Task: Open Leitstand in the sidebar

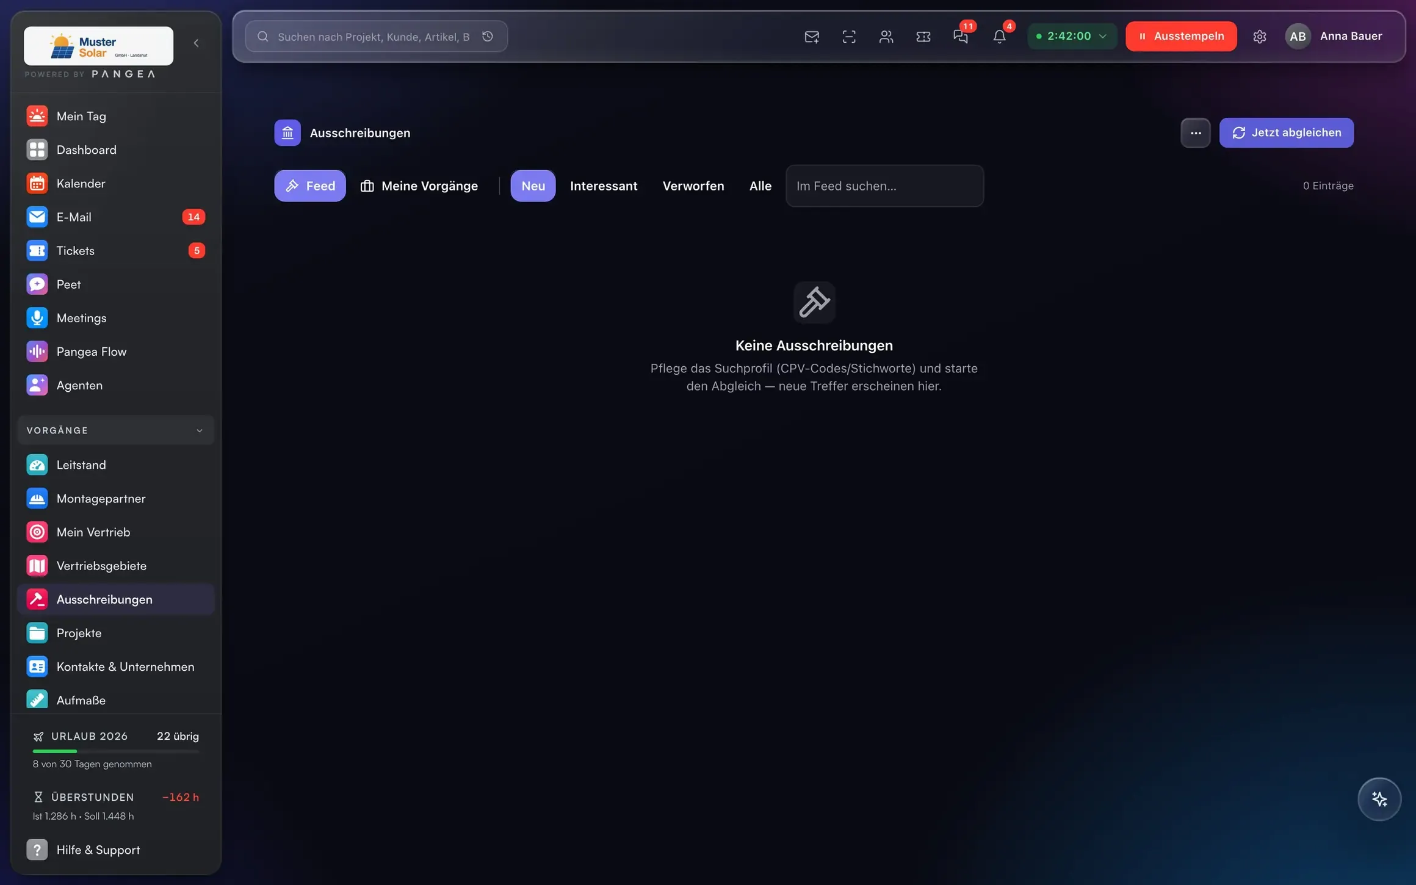Action: [116, 464]
